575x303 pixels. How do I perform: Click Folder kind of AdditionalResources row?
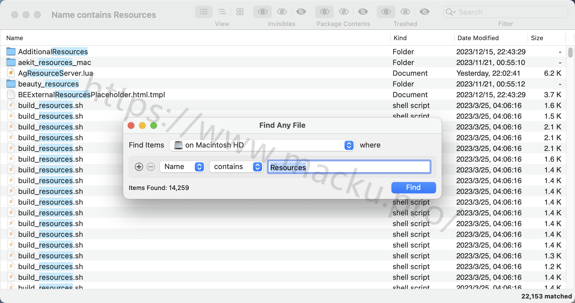click(403, 52)
